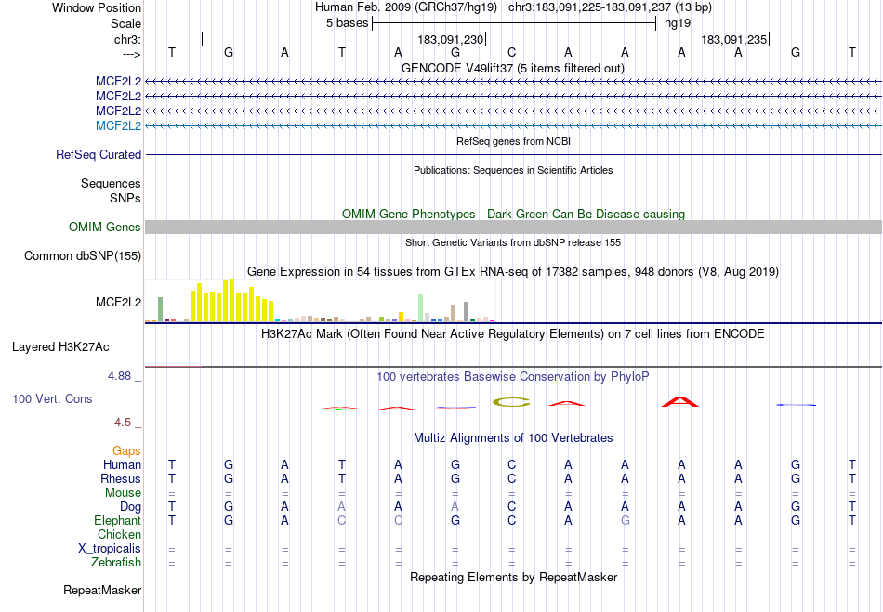Click the hg19 scale label
Image resolution: width=883 pixels, height=612 pixels.
(x=678, y=23)
